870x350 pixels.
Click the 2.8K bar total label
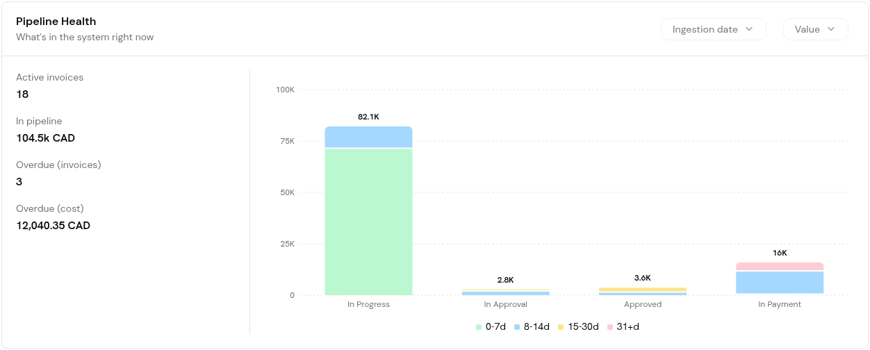pyautogui.click(x=506, y=280)
